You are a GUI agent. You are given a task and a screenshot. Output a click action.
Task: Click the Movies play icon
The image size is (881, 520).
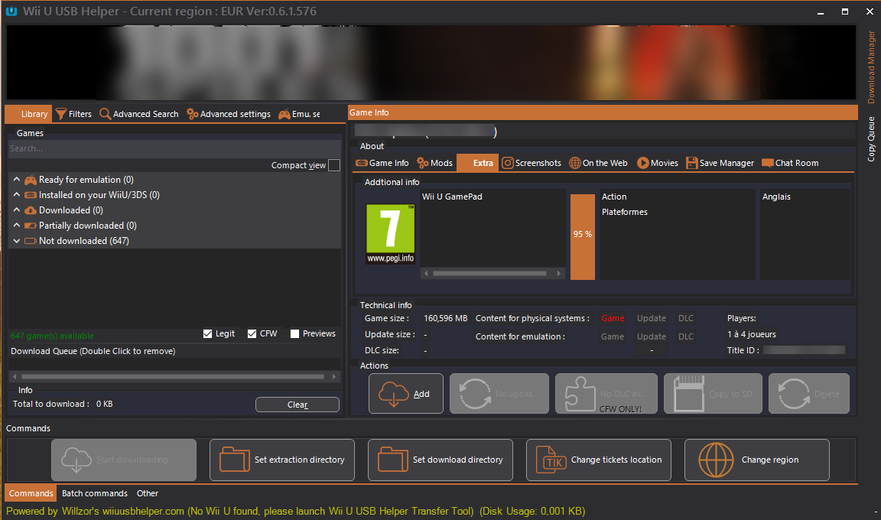coord(643,163)
